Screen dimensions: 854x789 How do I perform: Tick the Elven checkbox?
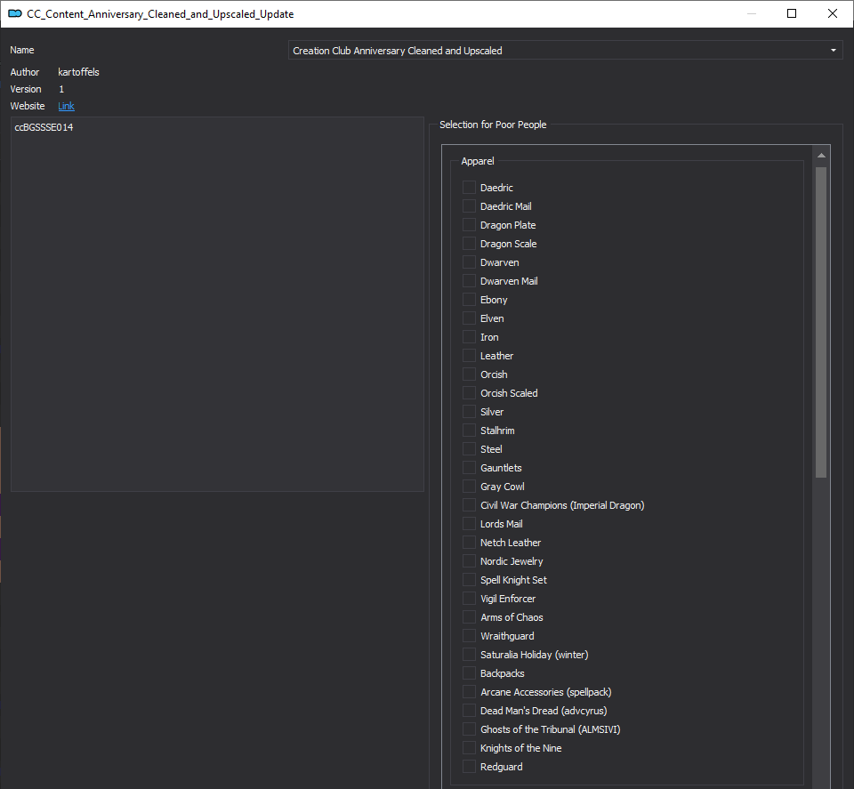[x=469, y=318]
